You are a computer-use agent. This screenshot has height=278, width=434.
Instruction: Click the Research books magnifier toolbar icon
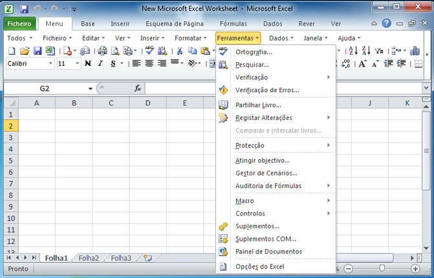162,51
